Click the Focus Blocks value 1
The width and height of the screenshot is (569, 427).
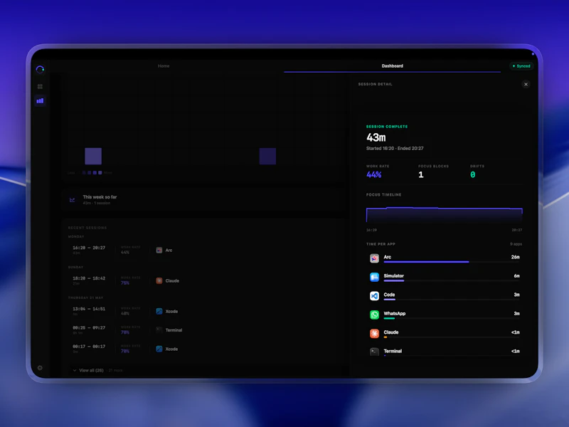tap(421, 174)
